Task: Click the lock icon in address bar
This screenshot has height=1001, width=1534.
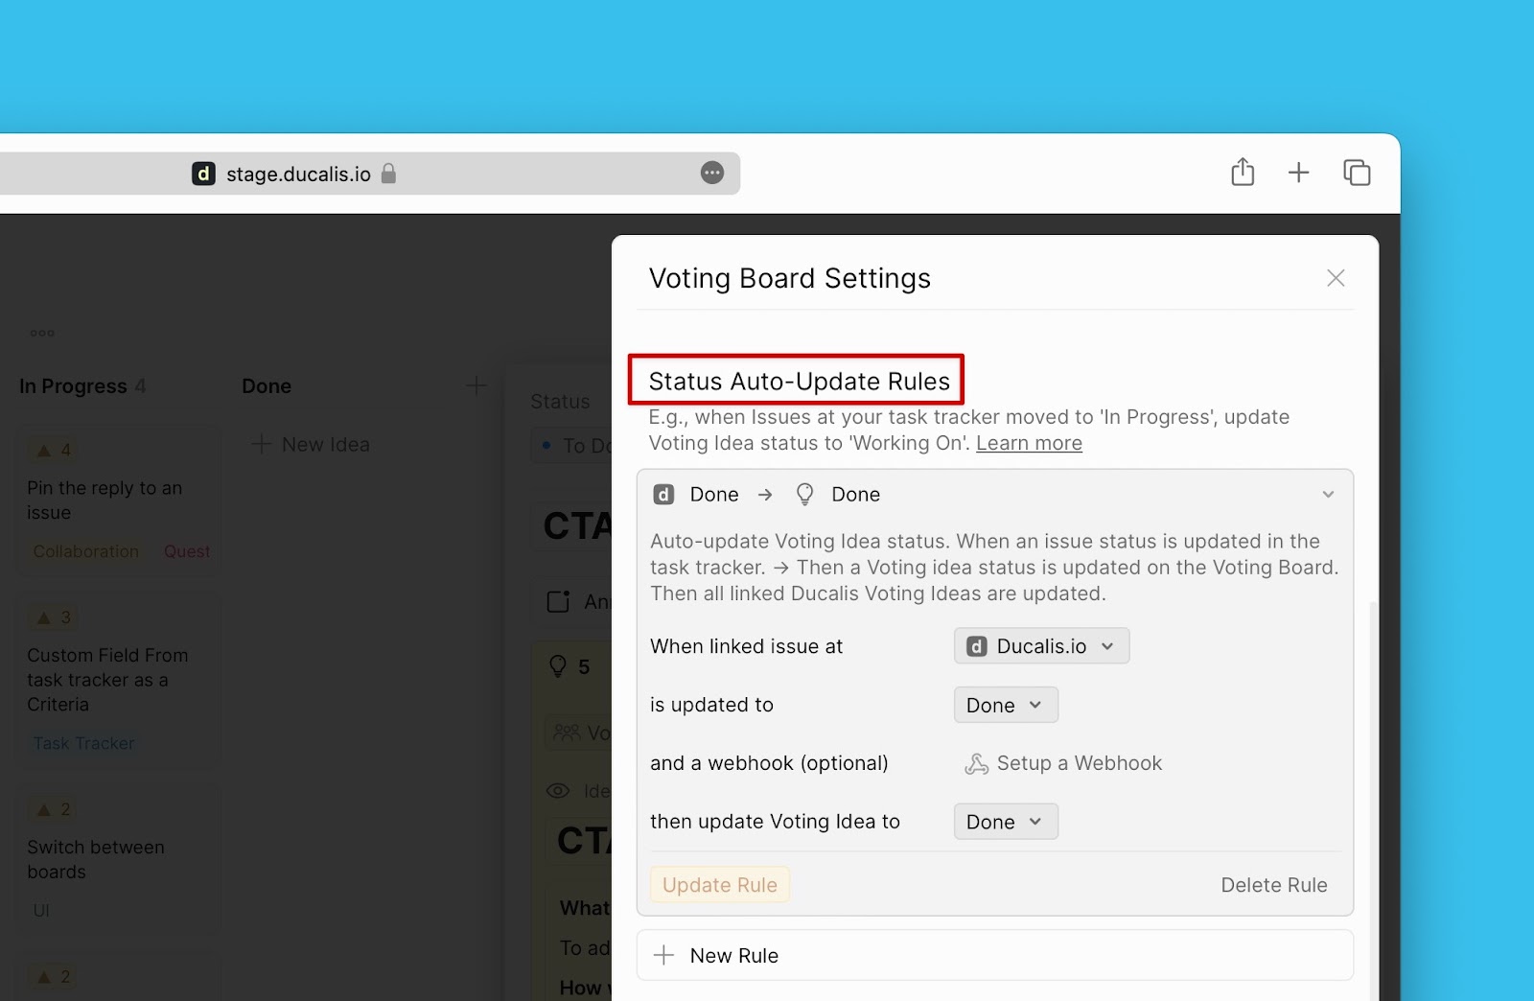Action: 388,173
